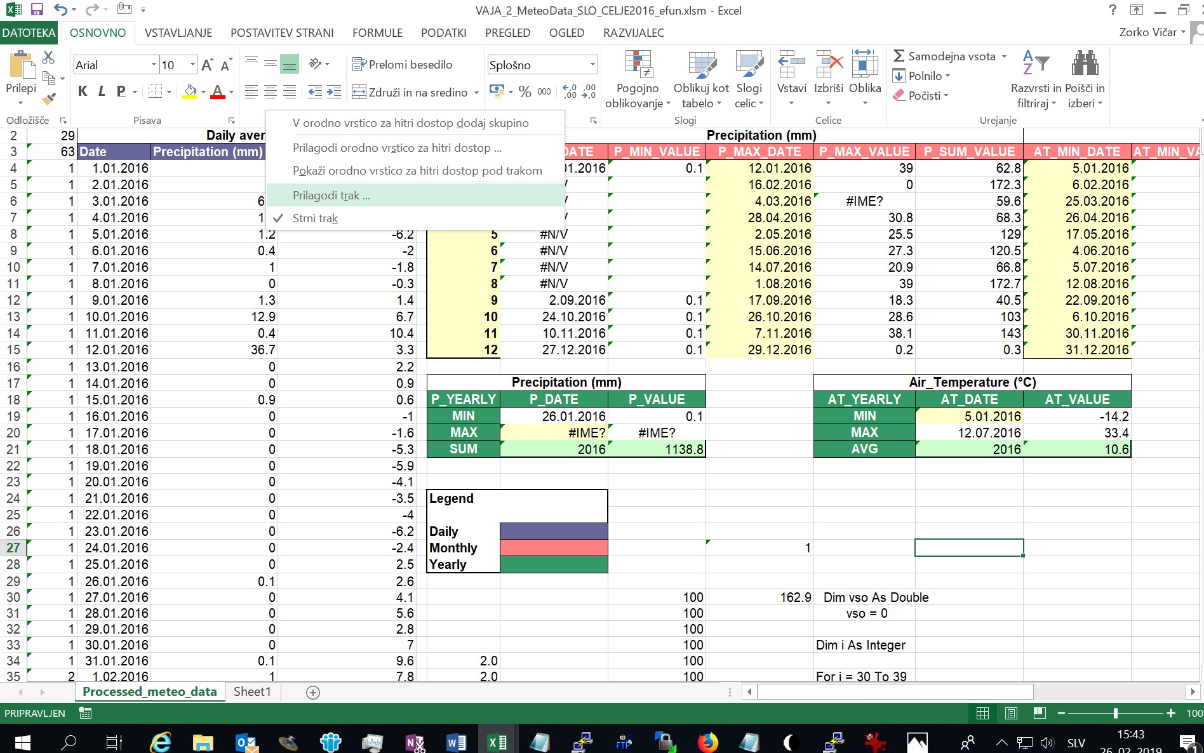
Task: Open the Arial font name dropdown
Action: point(154,65)
